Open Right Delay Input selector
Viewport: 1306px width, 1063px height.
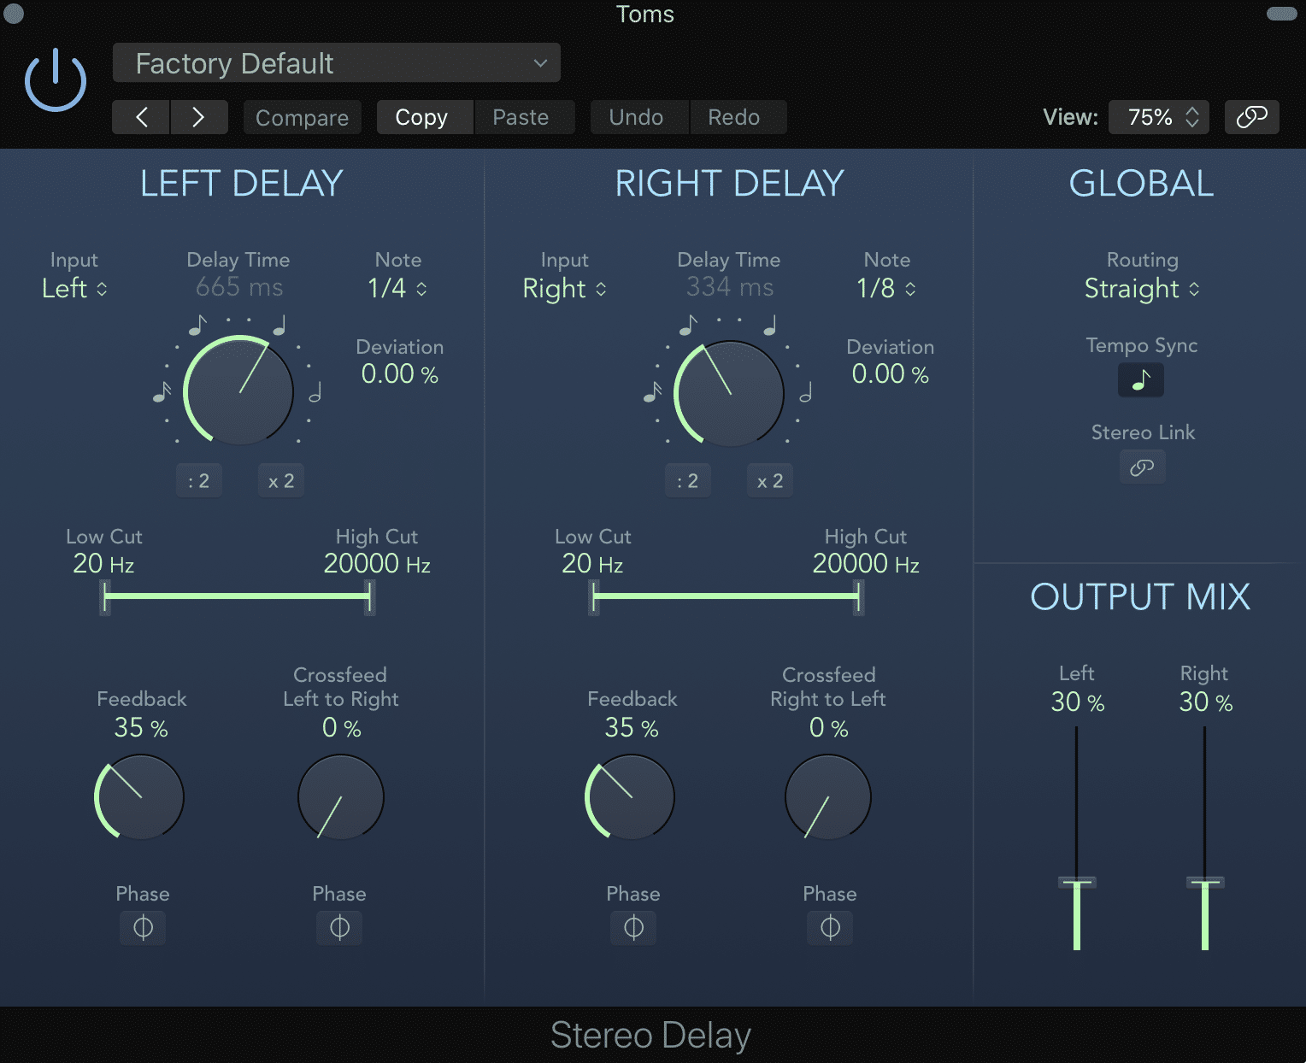[564, 289]
